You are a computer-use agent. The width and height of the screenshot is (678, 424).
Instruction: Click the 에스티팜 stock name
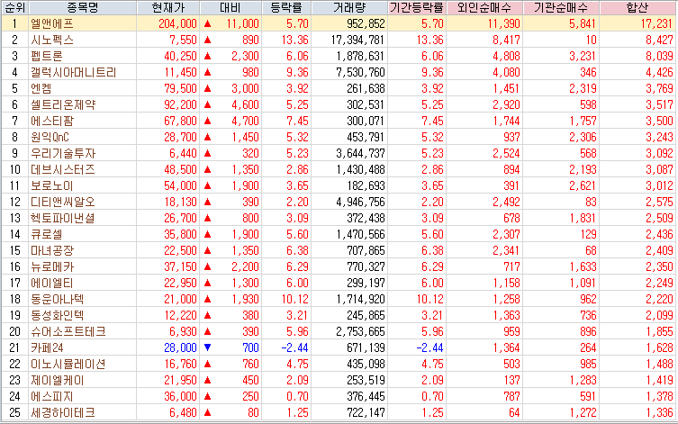click(x=52, y=121)
